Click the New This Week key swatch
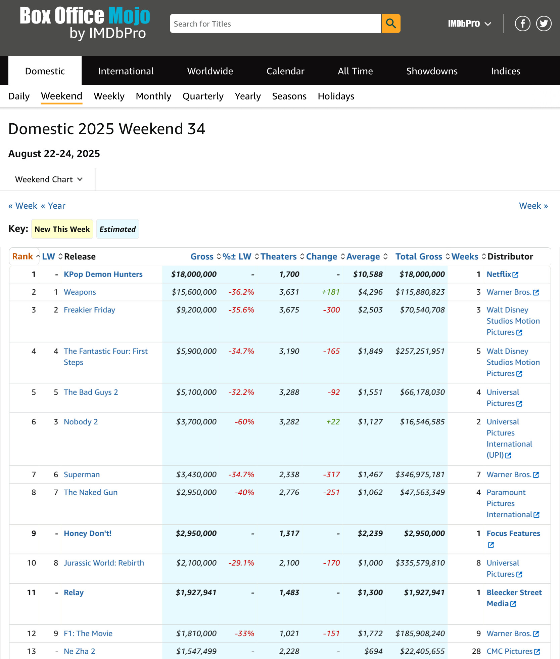 (62, 229)
